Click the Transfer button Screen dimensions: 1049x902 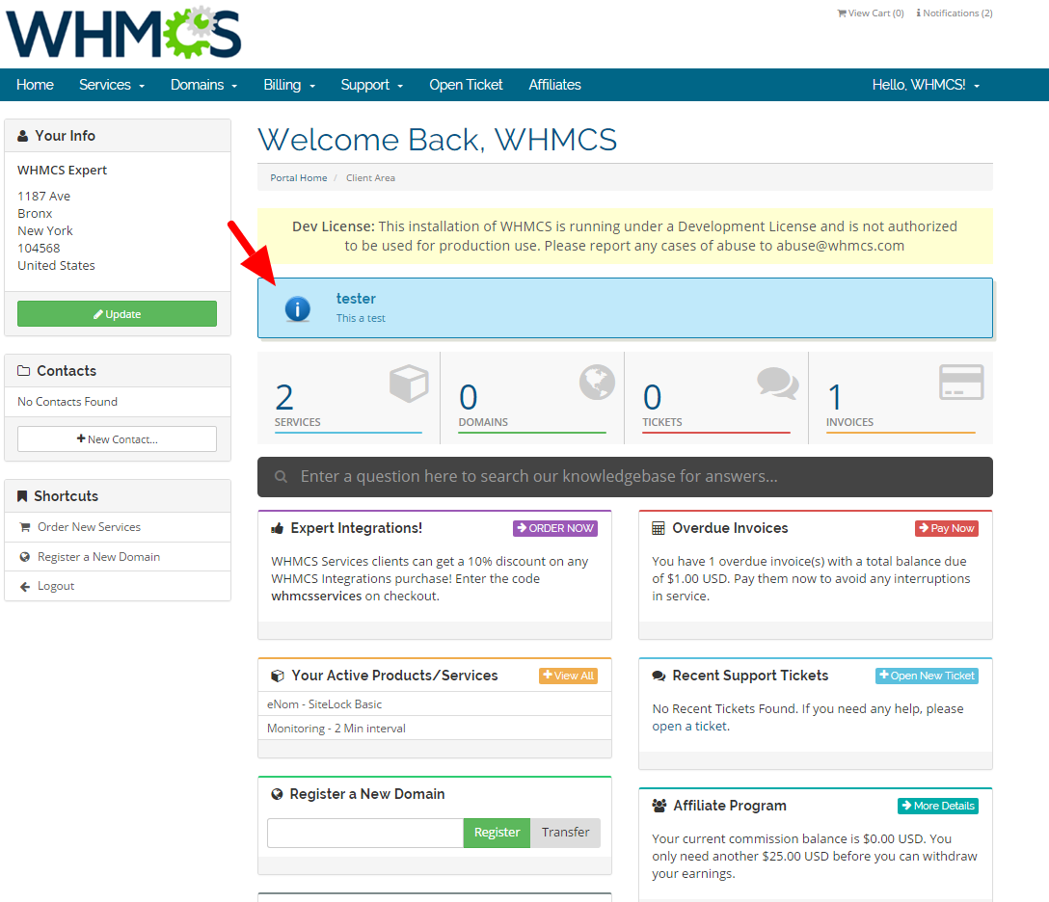(565, 833)
